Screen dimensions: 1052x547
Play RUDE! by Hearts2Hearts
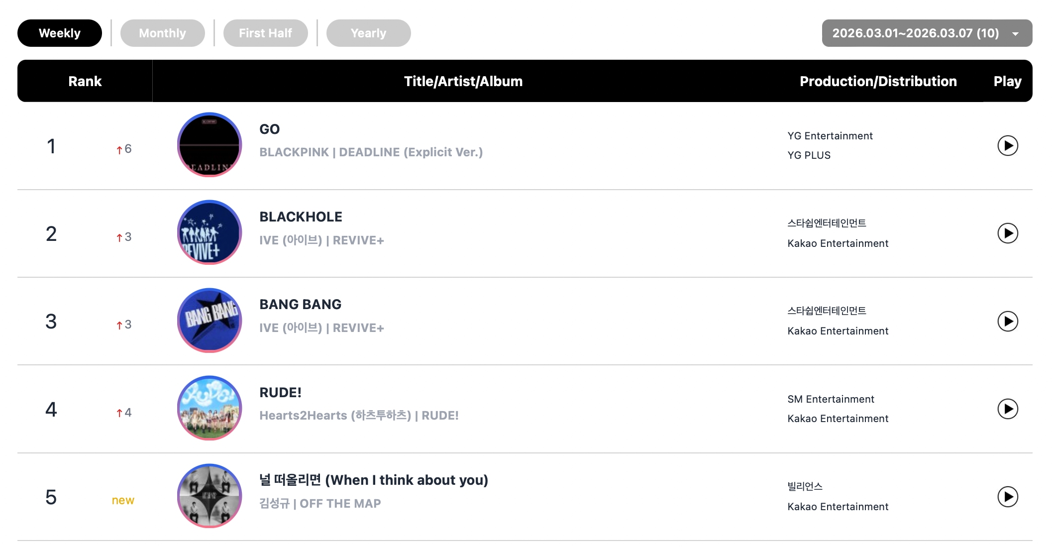point(1007,409)
